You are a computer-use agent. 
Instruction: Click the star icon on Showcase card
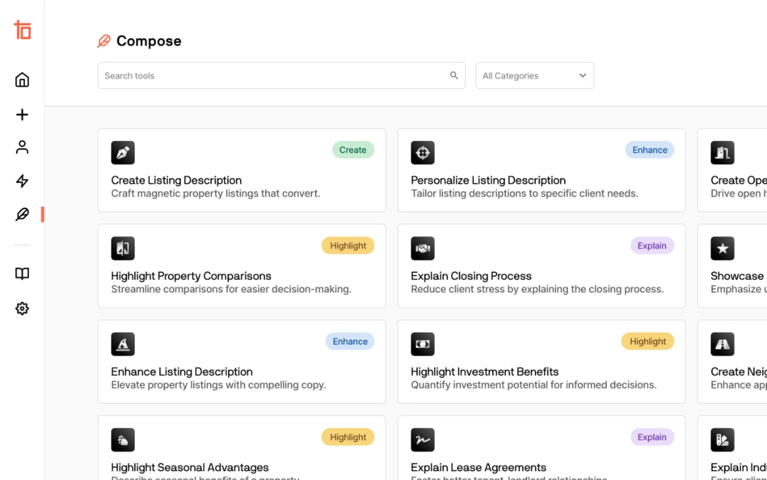723,249
